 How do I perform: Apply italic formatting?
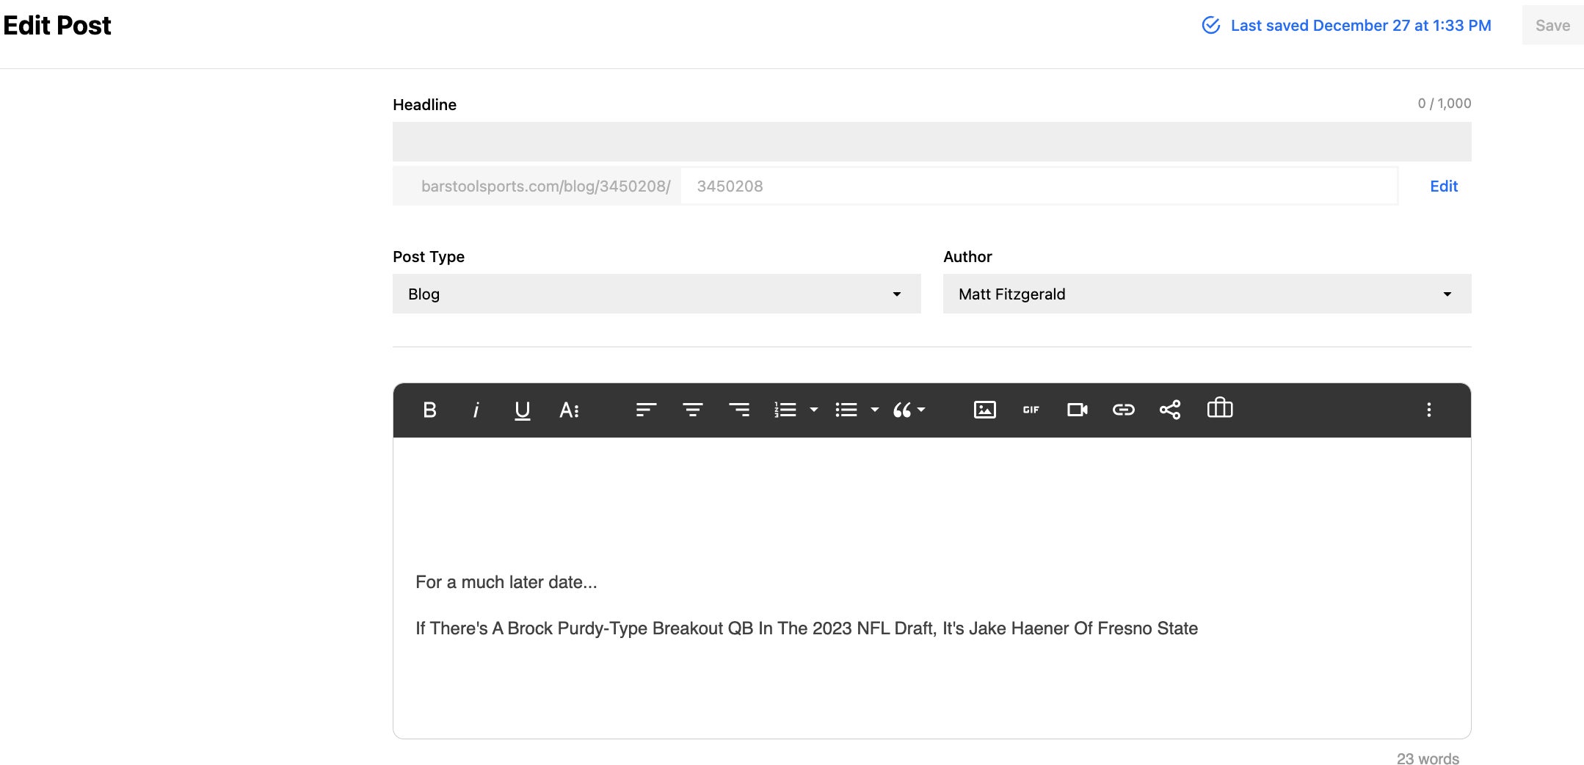pos(476,410)
